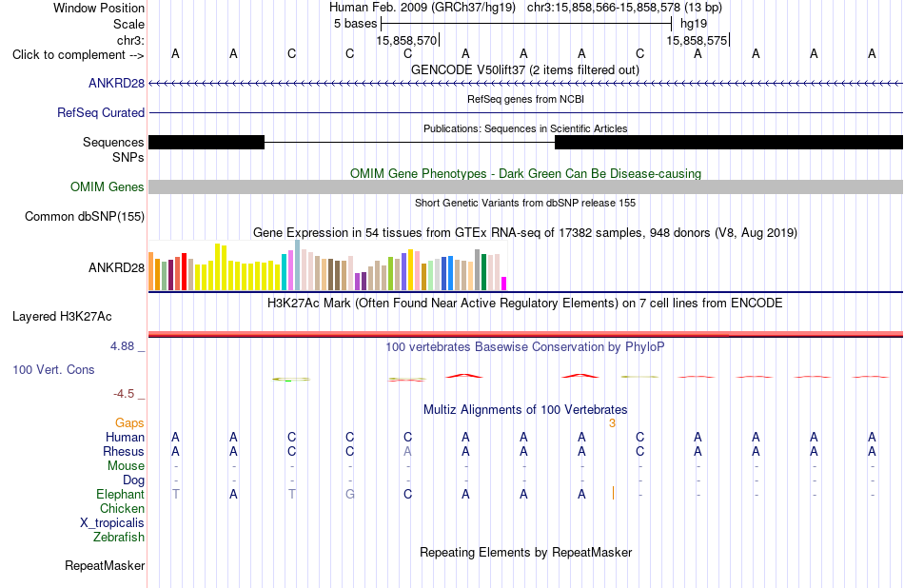904x588 pixels.
Task: Click the faded gray 'A' in Rhesus row
Action: (407, 451)
